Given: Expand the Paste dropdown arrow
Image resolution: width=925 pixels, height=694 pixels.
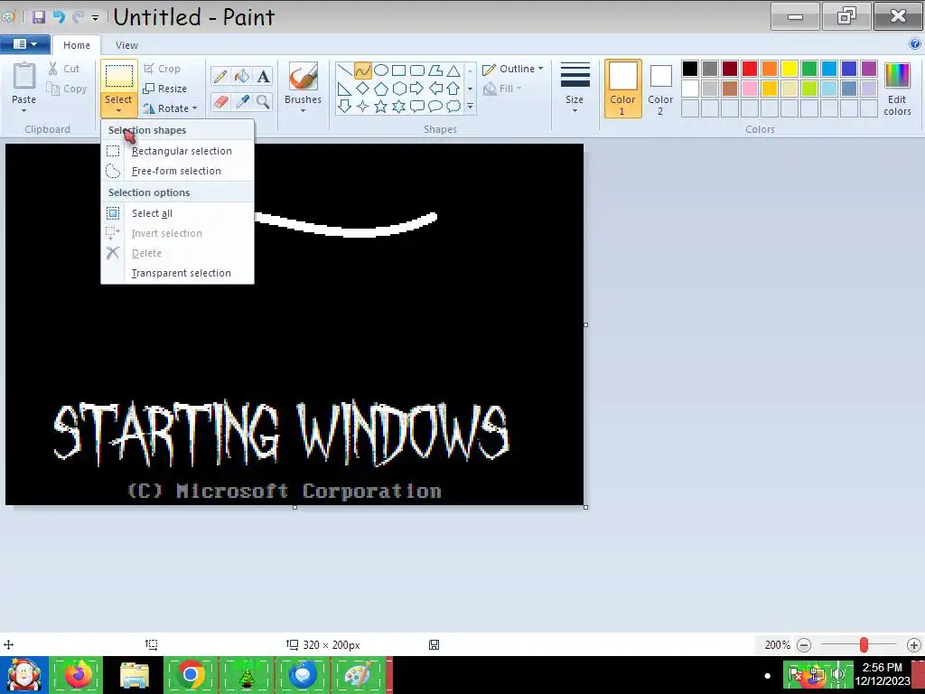Looking at the screenshot, I should pyautogui.click(x=24, y=111).
